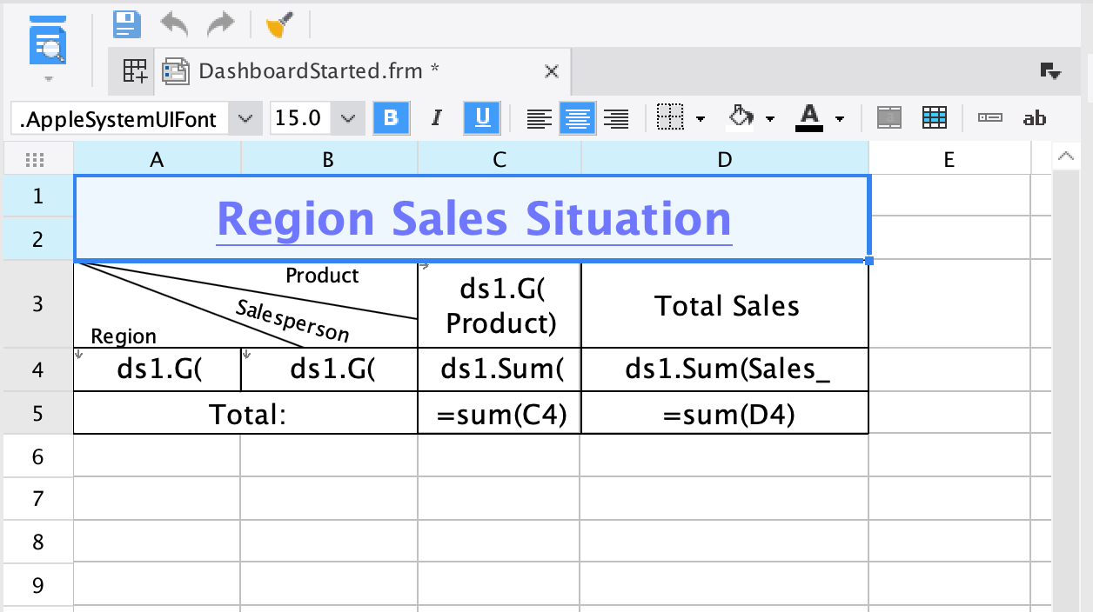Expand the border style dropdown

coord(701,117)
